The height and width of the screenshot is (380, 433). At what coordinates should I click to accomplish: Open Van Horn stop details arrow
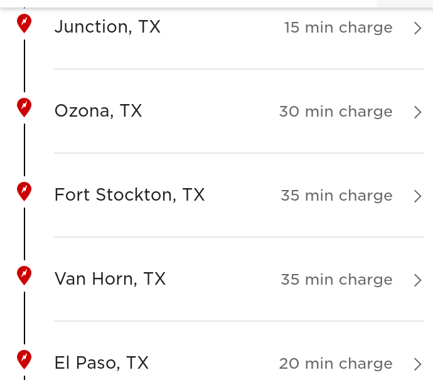[x=418, y=280]
